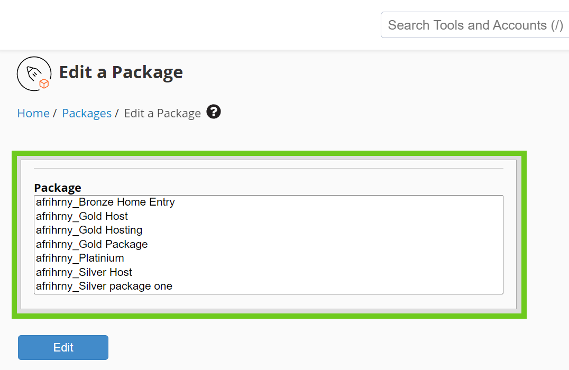The height and width of the screenshot is (370, 569).
Task: Open the help question mark icon
Action: click(214, 112)
